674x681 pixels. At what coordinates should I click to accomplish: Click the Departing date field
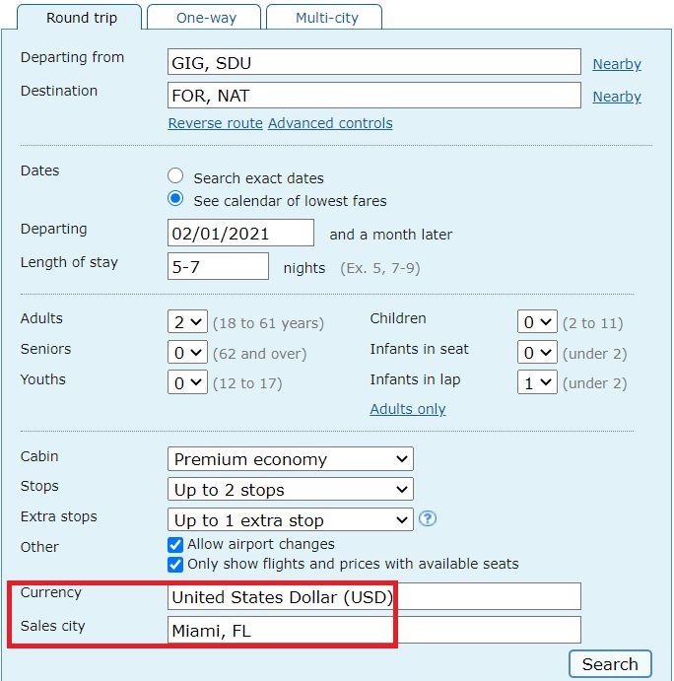click(x=240, y=234)
